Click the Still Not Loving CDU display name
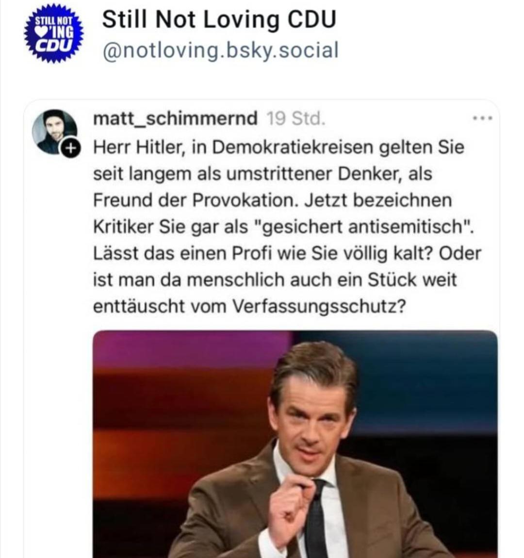524x558 pixels. [219, 19]
